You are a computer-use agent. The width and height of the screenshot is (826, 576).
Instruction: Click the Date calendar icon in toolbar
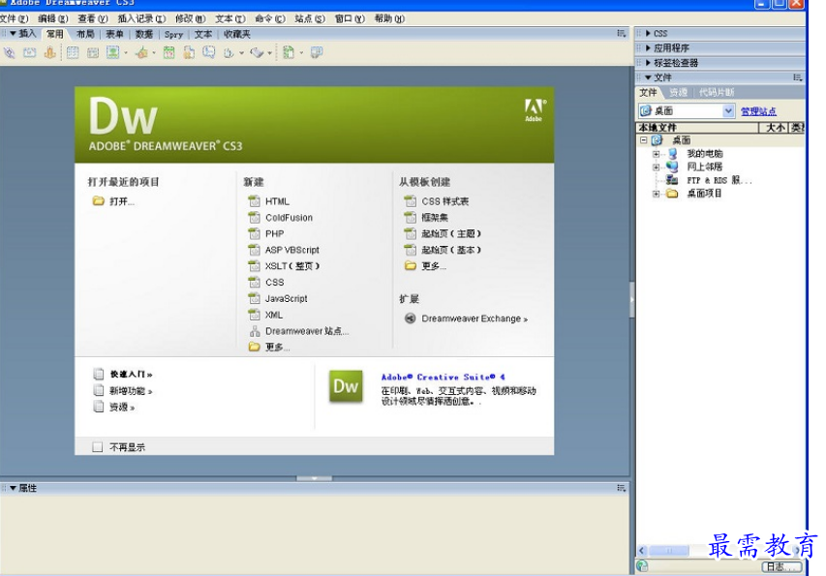[x=169, y=52]
